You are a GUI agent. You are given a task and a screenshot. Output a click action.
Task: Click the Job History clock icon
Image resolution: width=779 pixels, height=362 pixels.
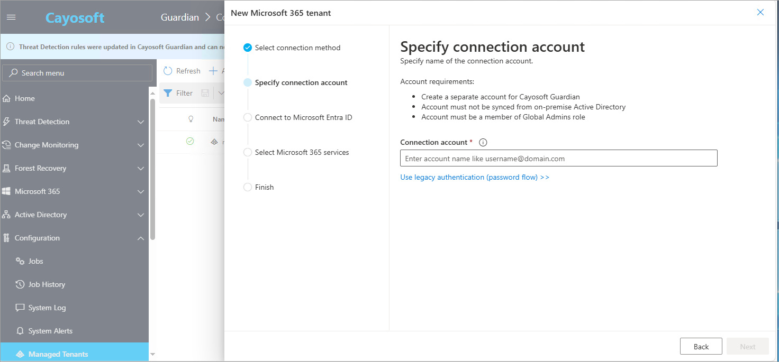(20, 284)
